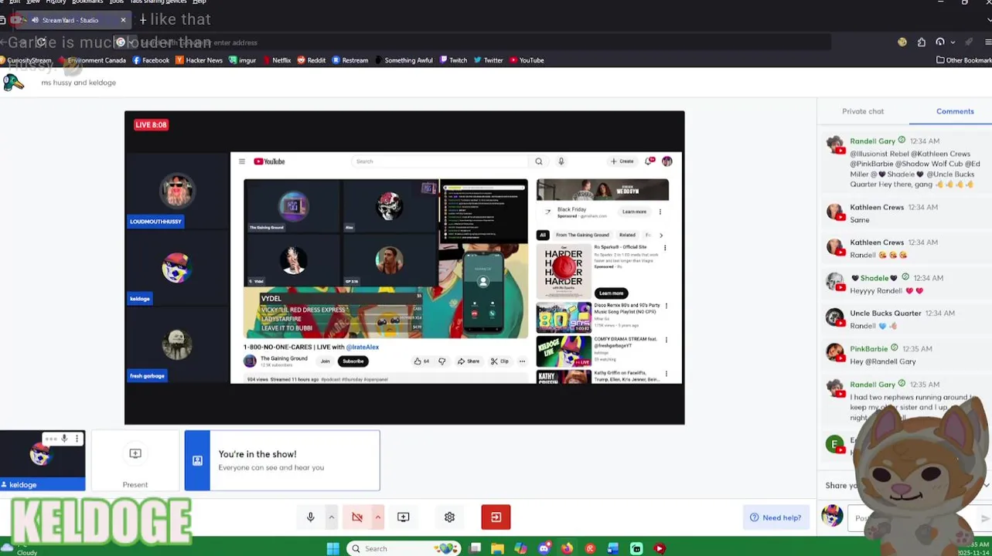This screenshot has width=992, height=556.
Task: Open the Facebook bookmark
Action: pyautogui.click(x=151, y=60)
